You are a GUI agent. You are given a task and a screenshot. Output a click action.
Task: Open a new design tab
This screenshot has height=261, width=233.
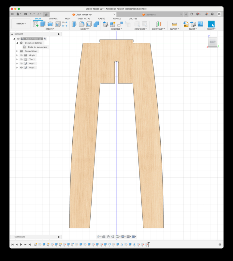tap(186, 14)
